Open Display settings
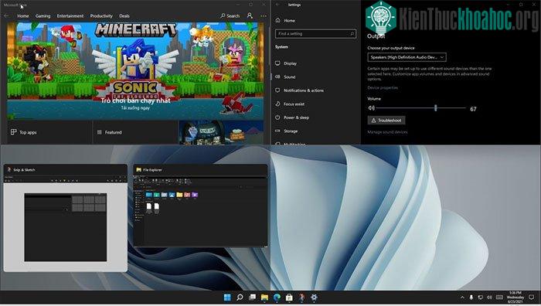 point(286,63)
